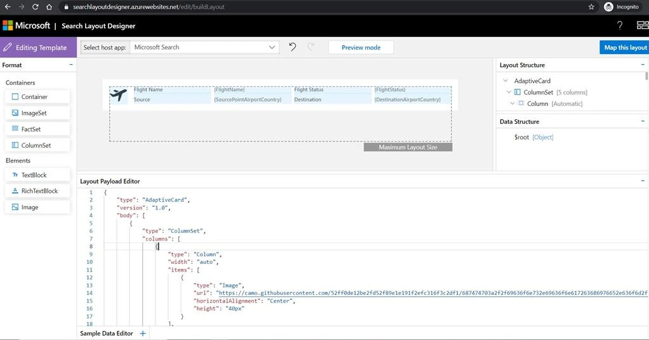Click the Editing Template button

38,47
